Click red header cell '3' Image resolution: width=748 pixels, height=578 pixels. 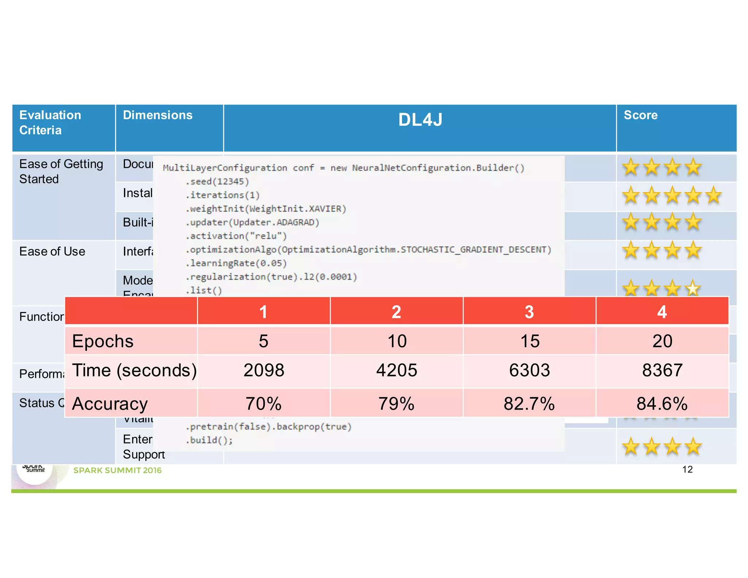point(530,311)
